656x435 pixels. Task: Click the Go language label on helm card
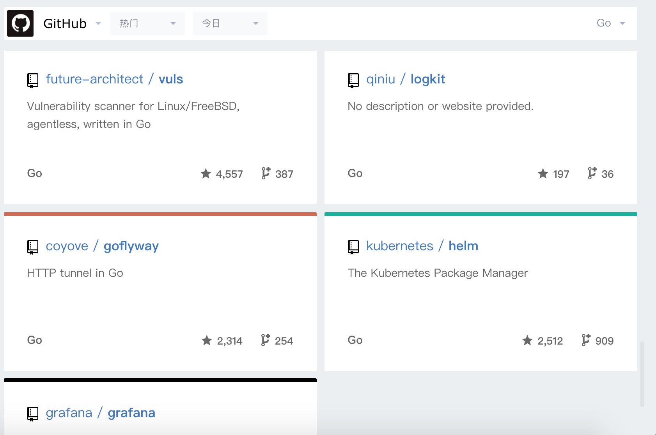(x=355, y=340)
